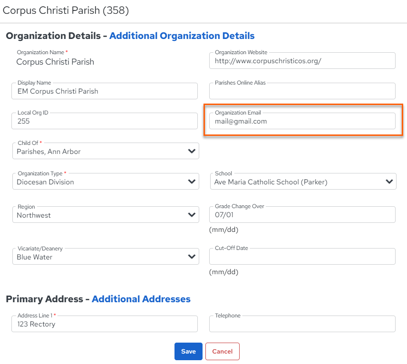The width and height of the screenshot is (407, 364).
Task: Select the Telephone input field
Action: pos(302,324)
